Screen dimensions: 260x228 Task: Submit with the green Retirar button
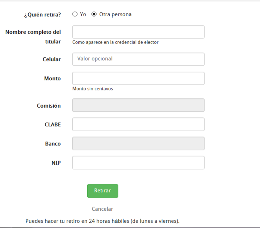coord(103,191)
